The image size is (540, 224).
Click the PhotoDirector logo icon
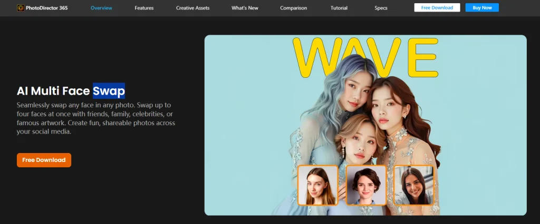[21, 8]
